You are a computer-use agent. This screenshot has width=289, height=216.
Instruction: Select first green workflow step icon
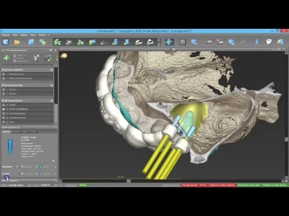point(57,42)
